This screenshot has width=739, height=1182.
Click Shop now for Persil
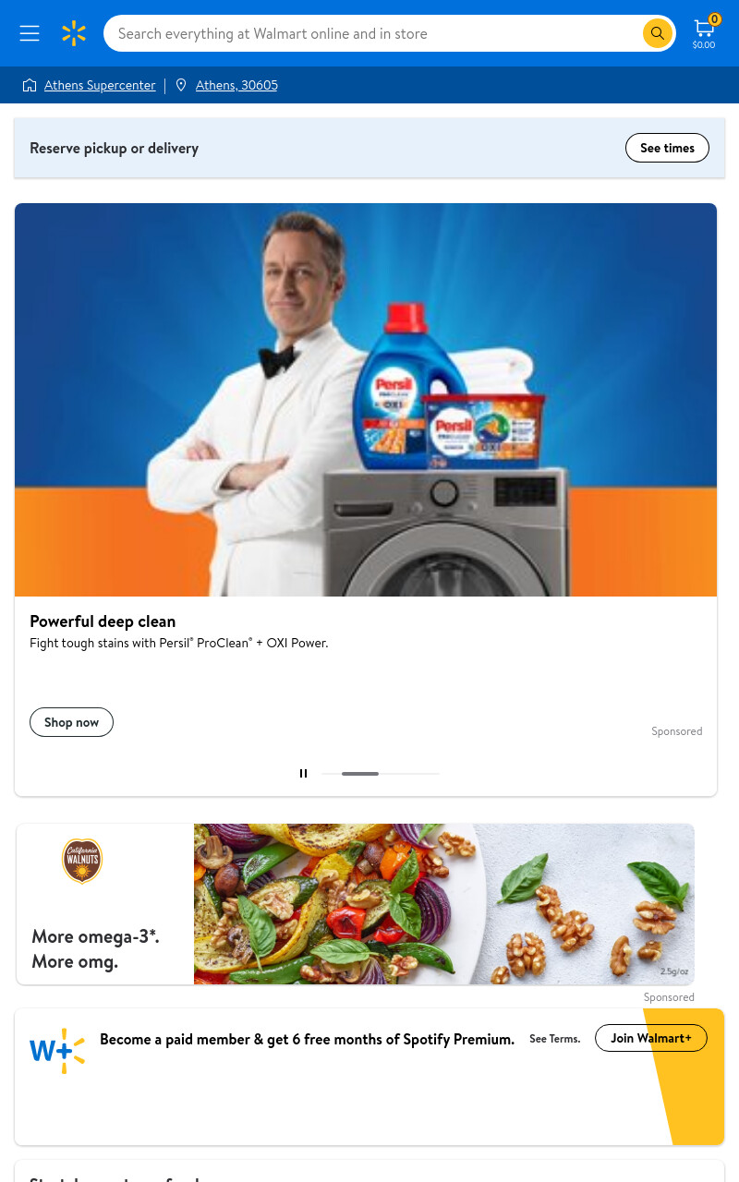click(x=71, y=722)
